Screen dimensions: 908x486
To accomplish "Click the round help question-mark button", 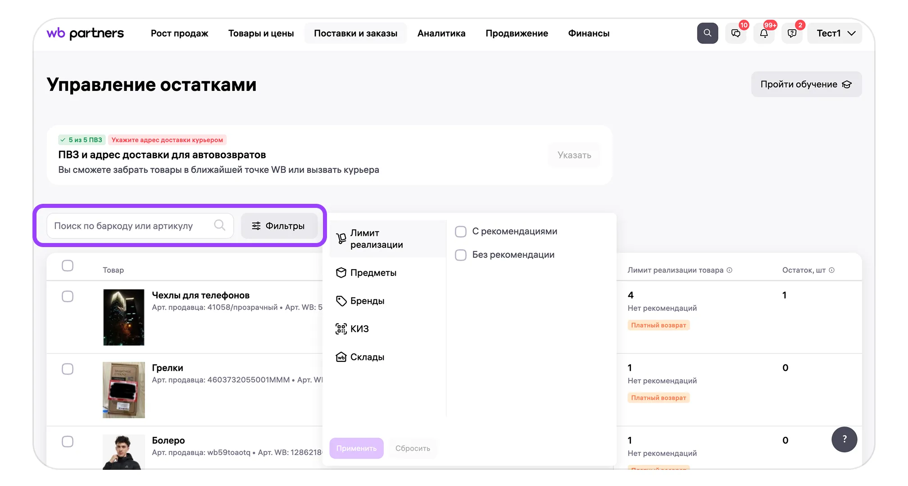I will click(x=844, y=439).
